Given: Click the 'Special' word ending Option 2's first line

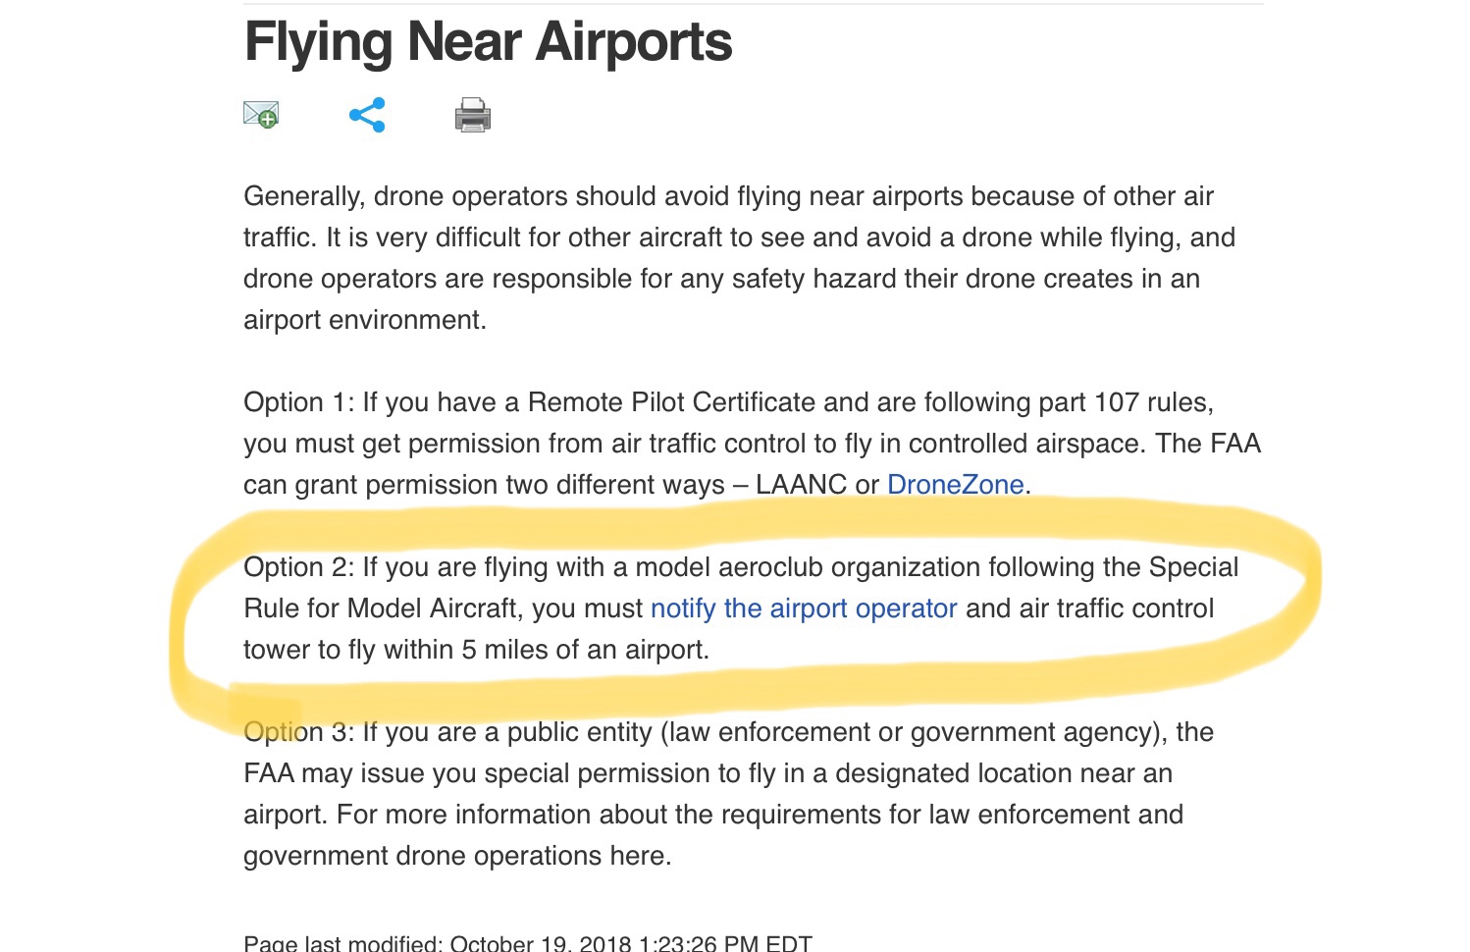Looking at the screenshot, I should click(1193, 567).
